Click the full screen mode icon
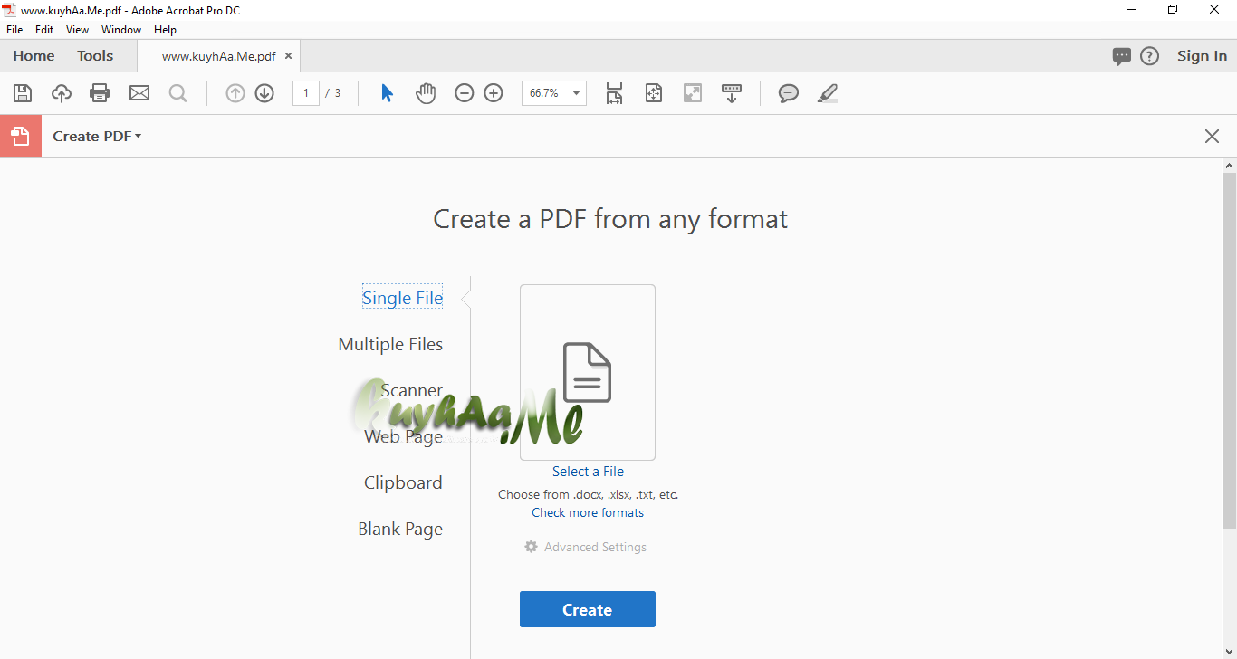Image resolution: width=1237 pixels, height=659 pixels. coord(693,93)
